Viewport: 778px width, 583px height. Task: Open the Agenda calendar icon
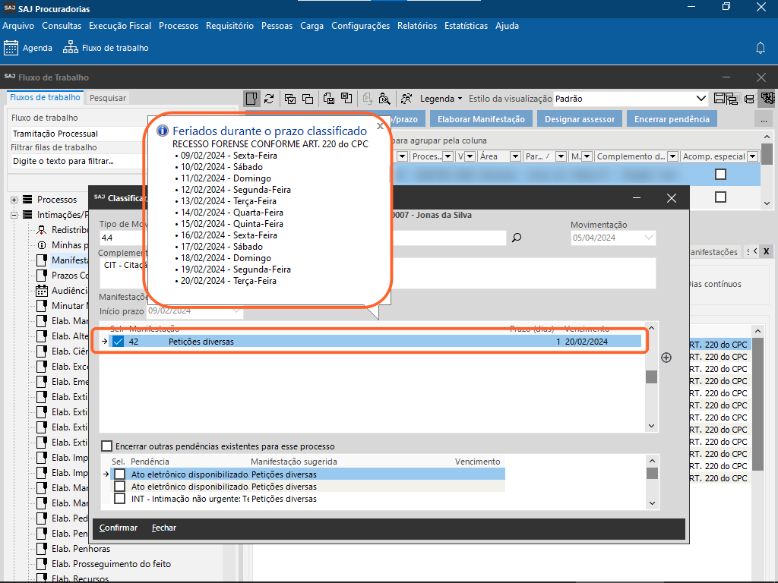pos(11,48)
